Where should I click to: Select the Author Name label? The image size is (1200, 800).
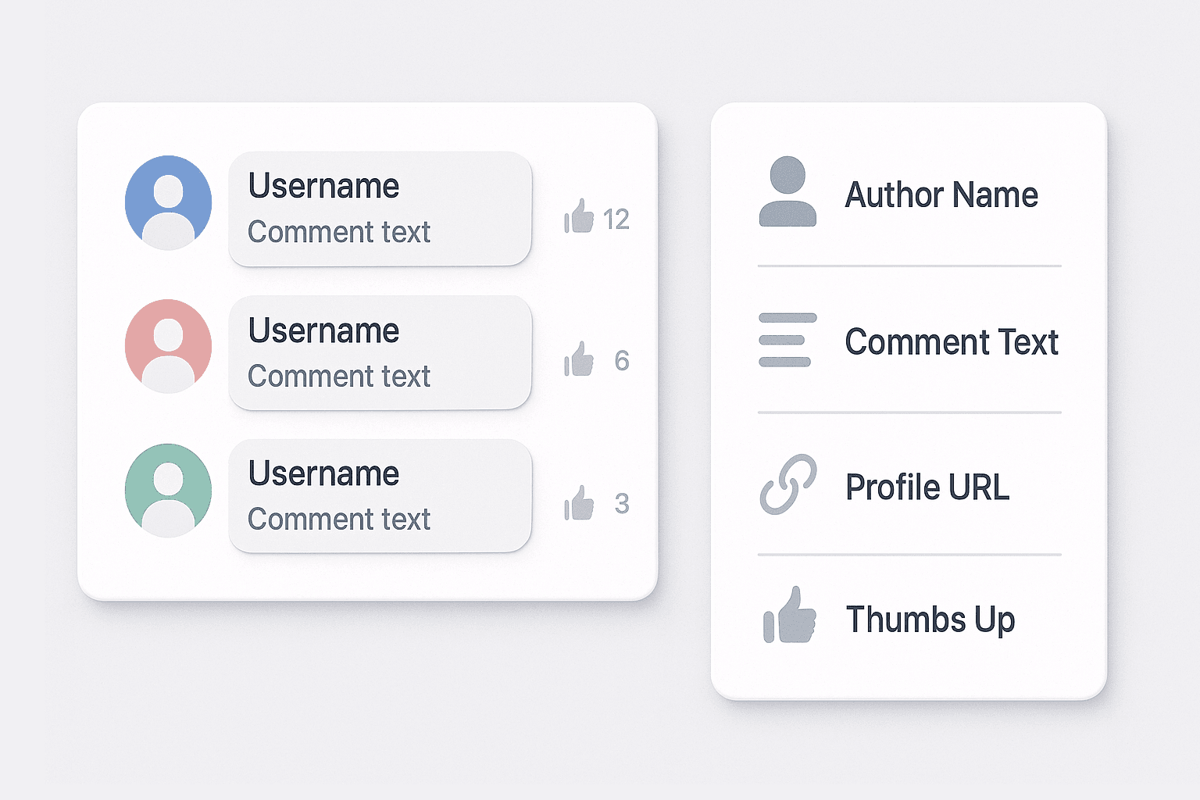point(941,195)
